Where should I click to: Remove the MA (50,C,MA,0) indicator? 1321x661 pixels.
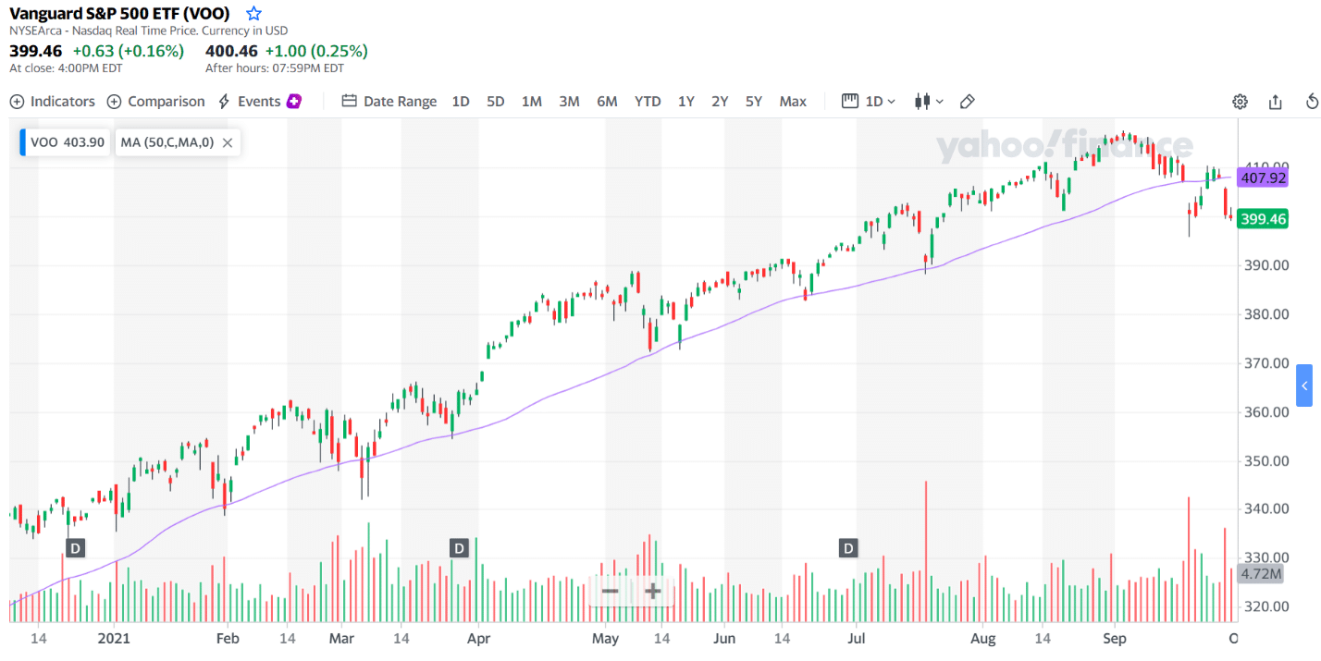(x=228, y=142)
